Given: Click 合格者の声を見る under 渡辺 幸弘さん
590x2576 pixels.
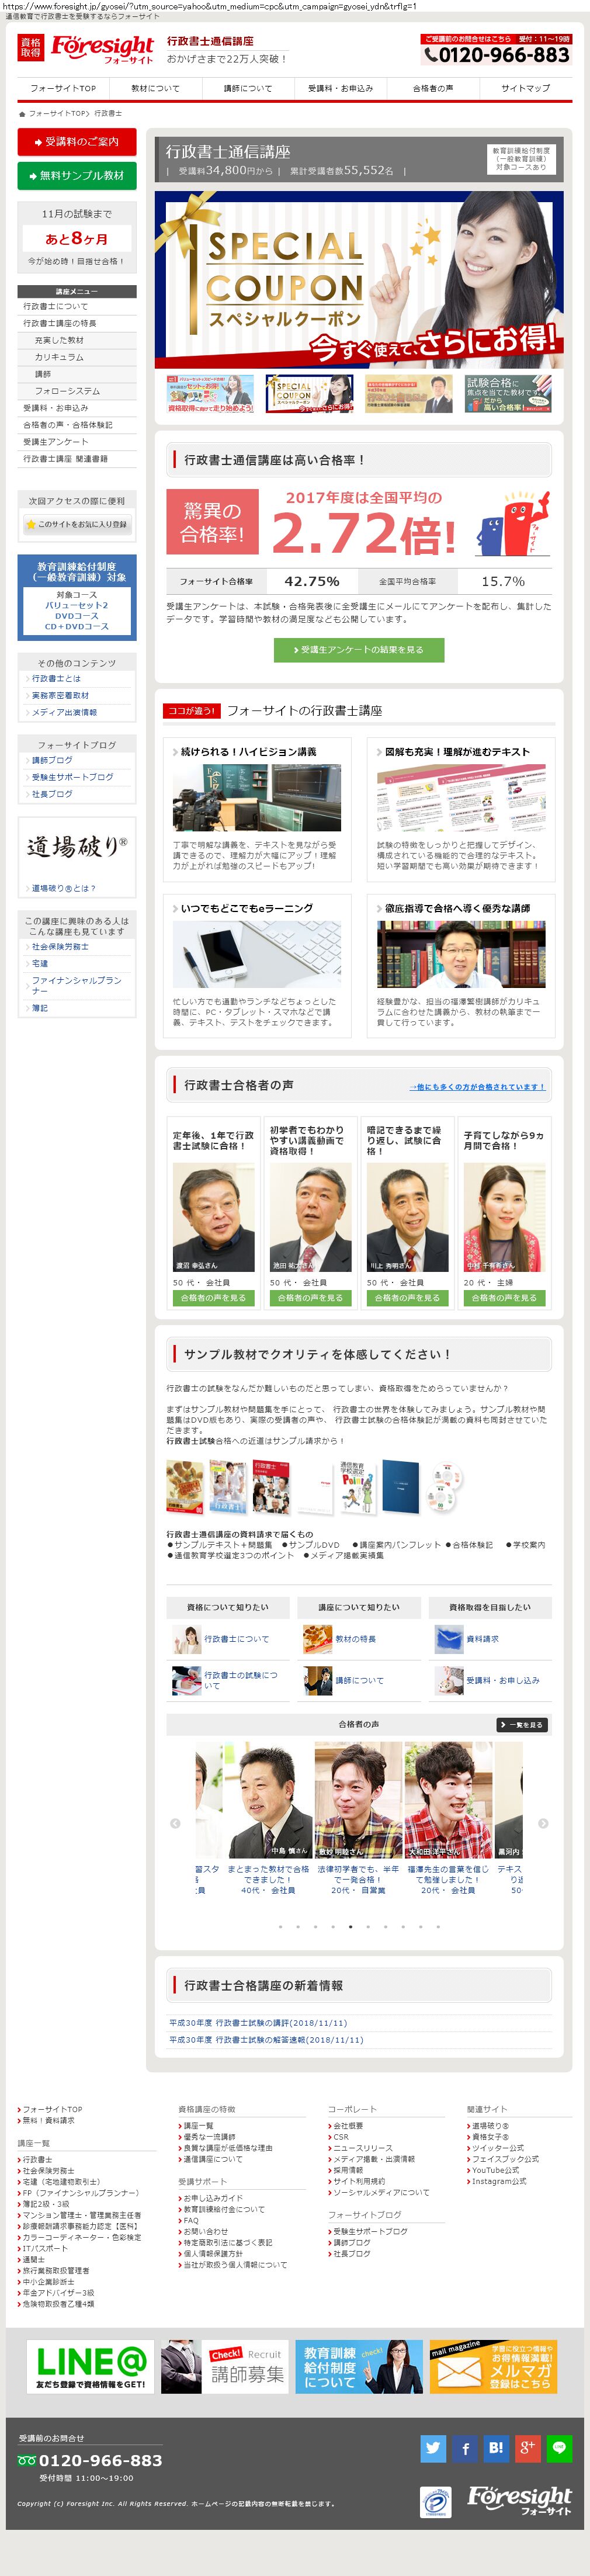Looking at the screenshot, I should (213, 1298).
